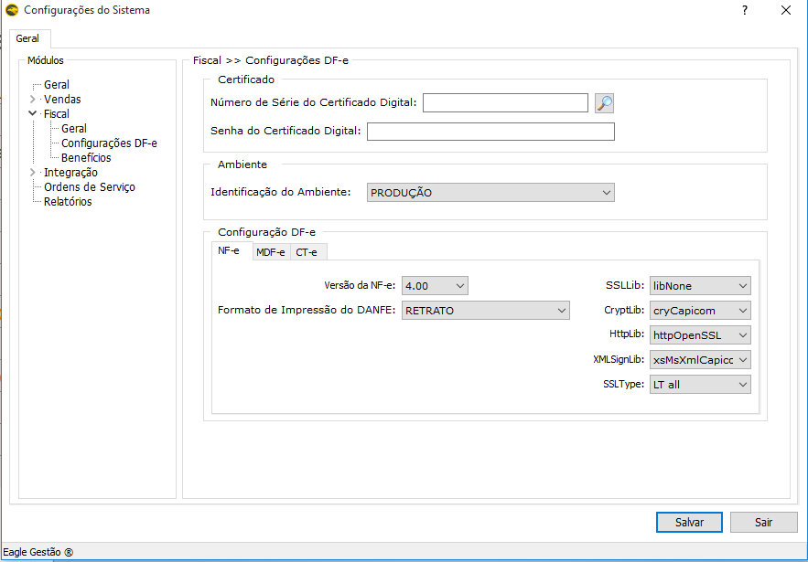Open the HttpLib dropdown
This screenshot has width=808, height=562.
[x=700, y=335]
